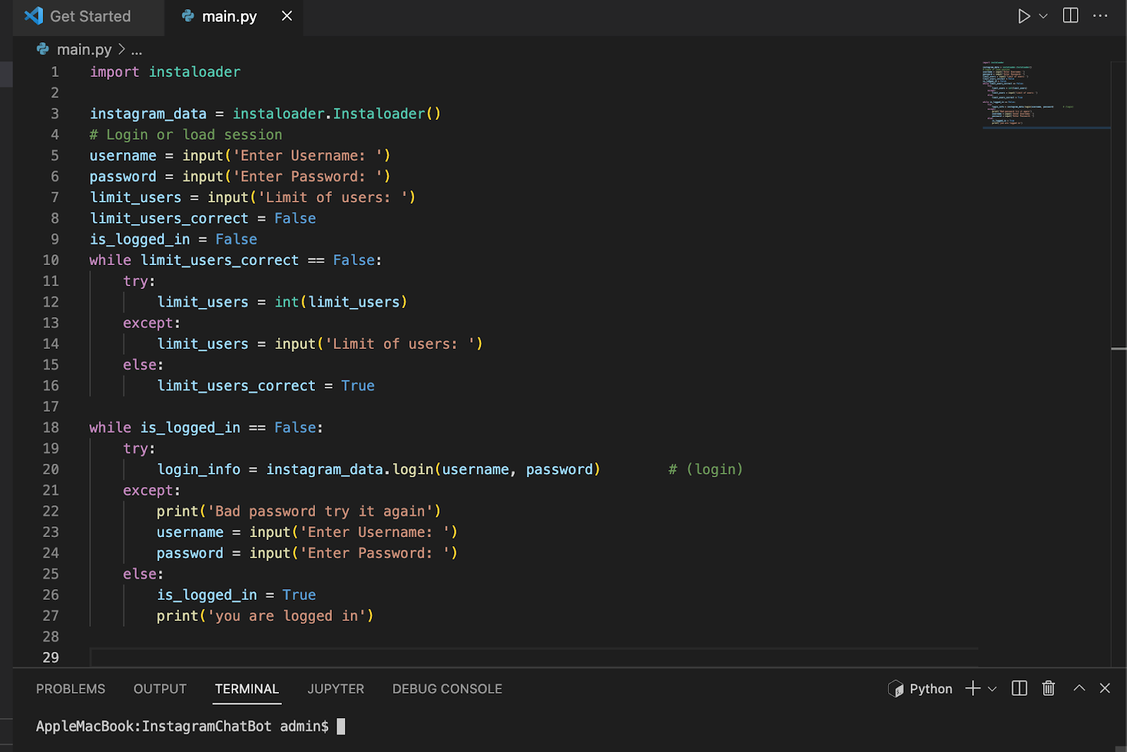Split the editor to the right
Screen dimensions: 1127x752
point(1070,16)
